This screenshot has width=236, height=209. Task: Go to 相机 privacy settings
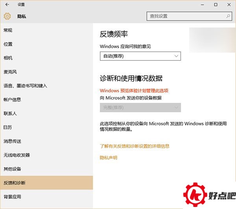tap(8, 58)
